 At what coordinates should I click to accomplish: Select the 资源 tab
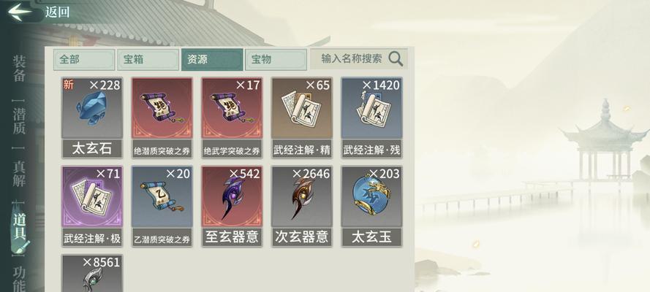[212, 60]
